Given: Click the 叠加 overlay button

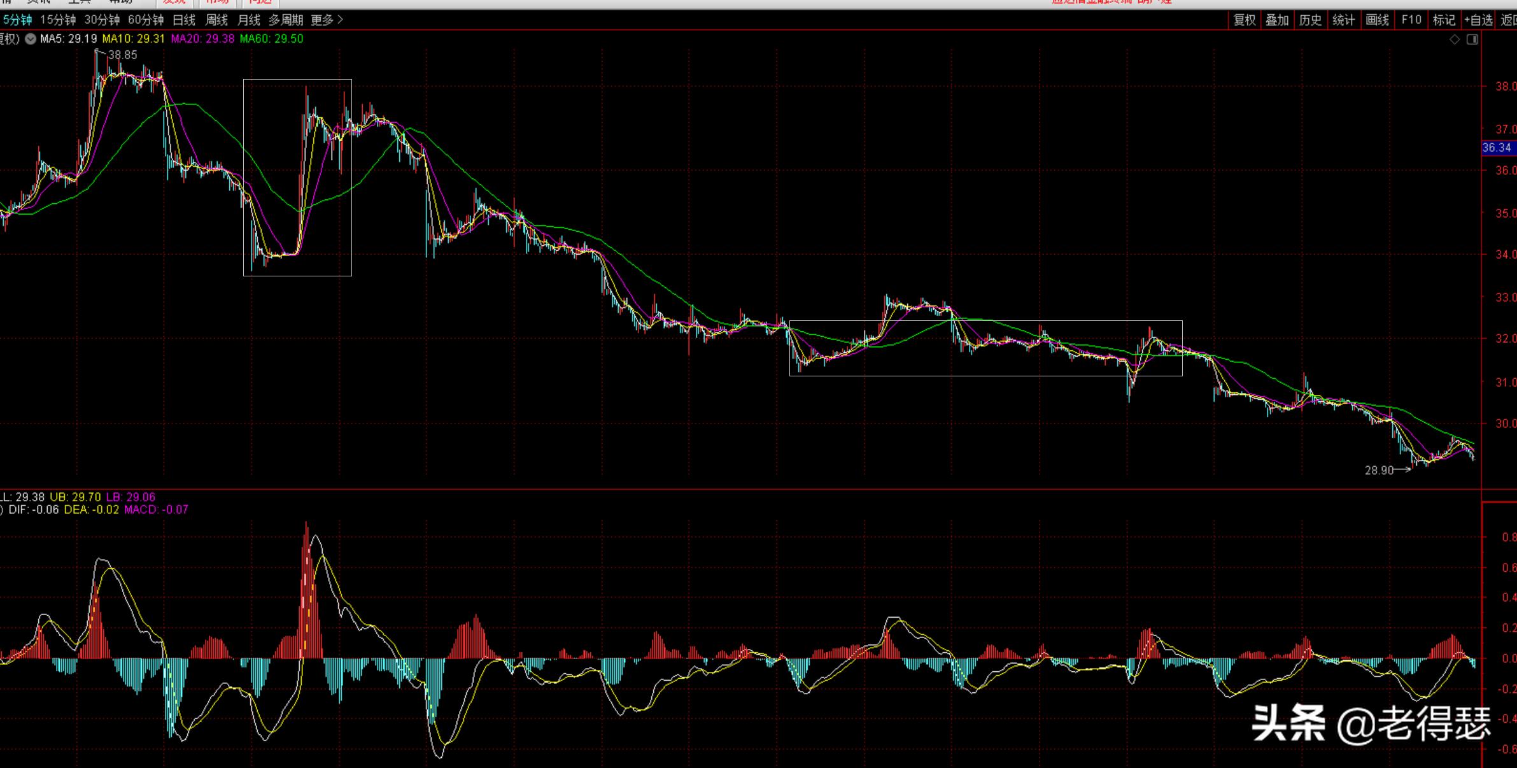Looking at the screenshot, I should (1277, 20).
